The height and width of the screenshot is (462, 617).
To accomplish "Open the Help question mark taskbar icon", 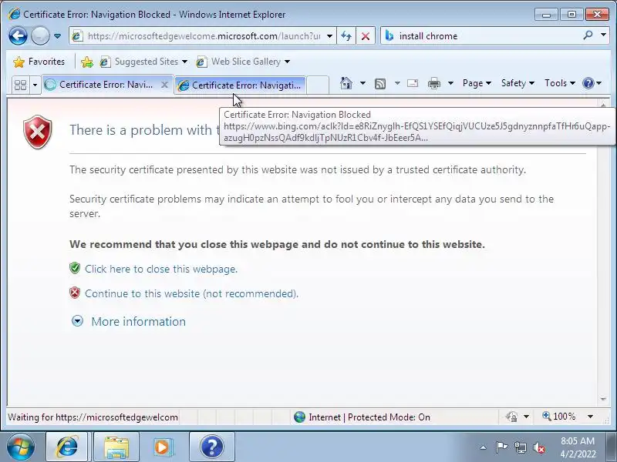I will click(x=212, y=447).
